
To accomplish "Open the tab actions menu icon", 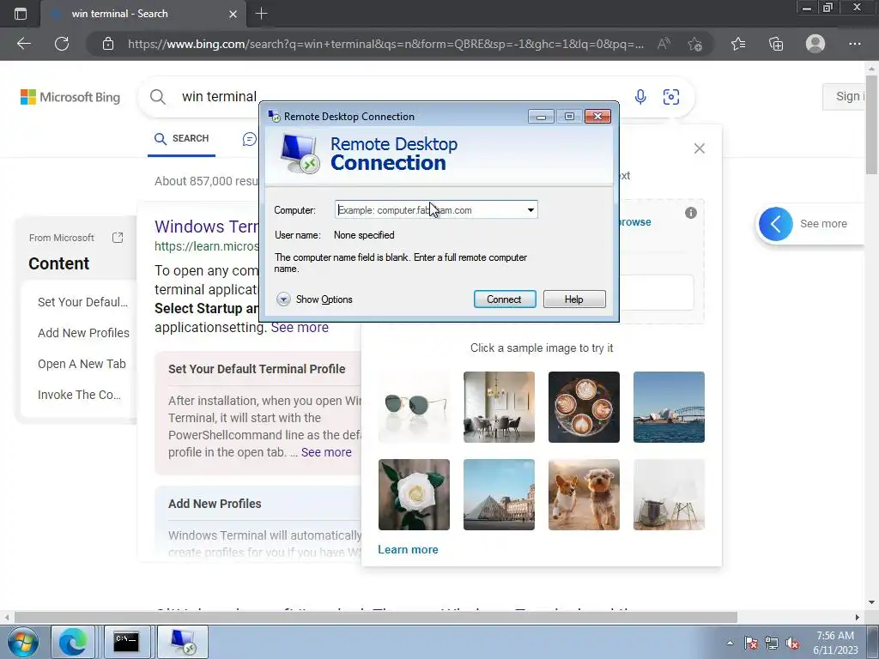I will [x=21, y=14].
